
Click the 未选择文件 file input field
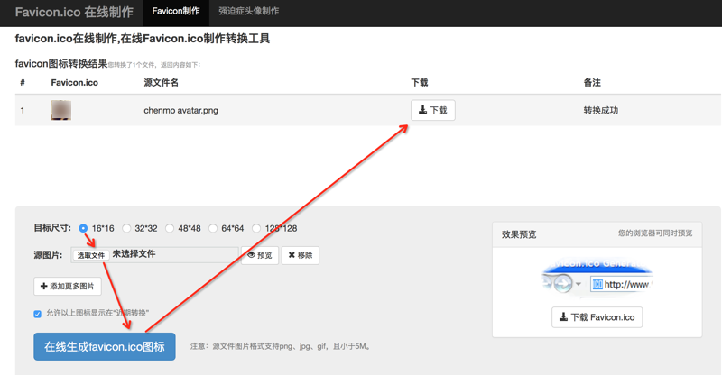point(154,255)
